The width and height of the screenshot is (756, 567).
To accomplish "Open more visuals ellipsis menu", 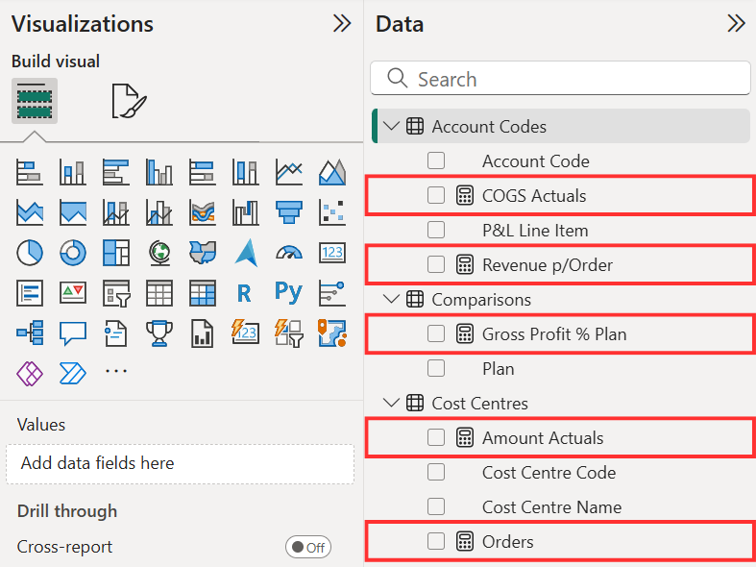I will pyautogui.click(x=116, y=371).
